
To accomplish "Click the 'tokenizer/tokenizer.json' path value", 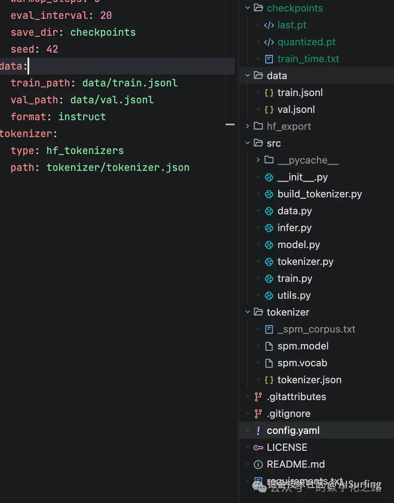I will pyautogui.click(x=118, y=167).
